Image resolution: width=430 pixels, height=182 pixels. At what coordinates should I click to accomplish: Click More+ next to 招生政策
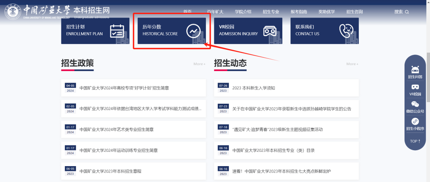199,64
